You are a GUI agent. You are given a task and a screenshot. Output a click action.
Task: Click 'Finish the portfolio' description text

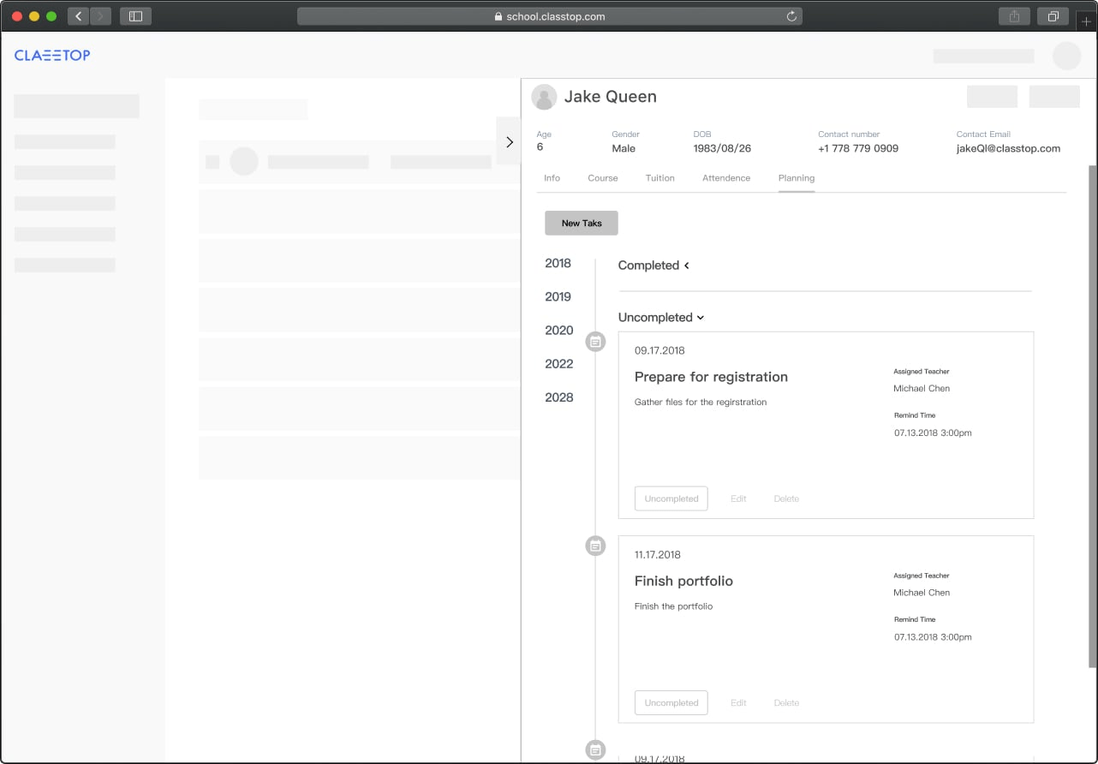[673, 606]
